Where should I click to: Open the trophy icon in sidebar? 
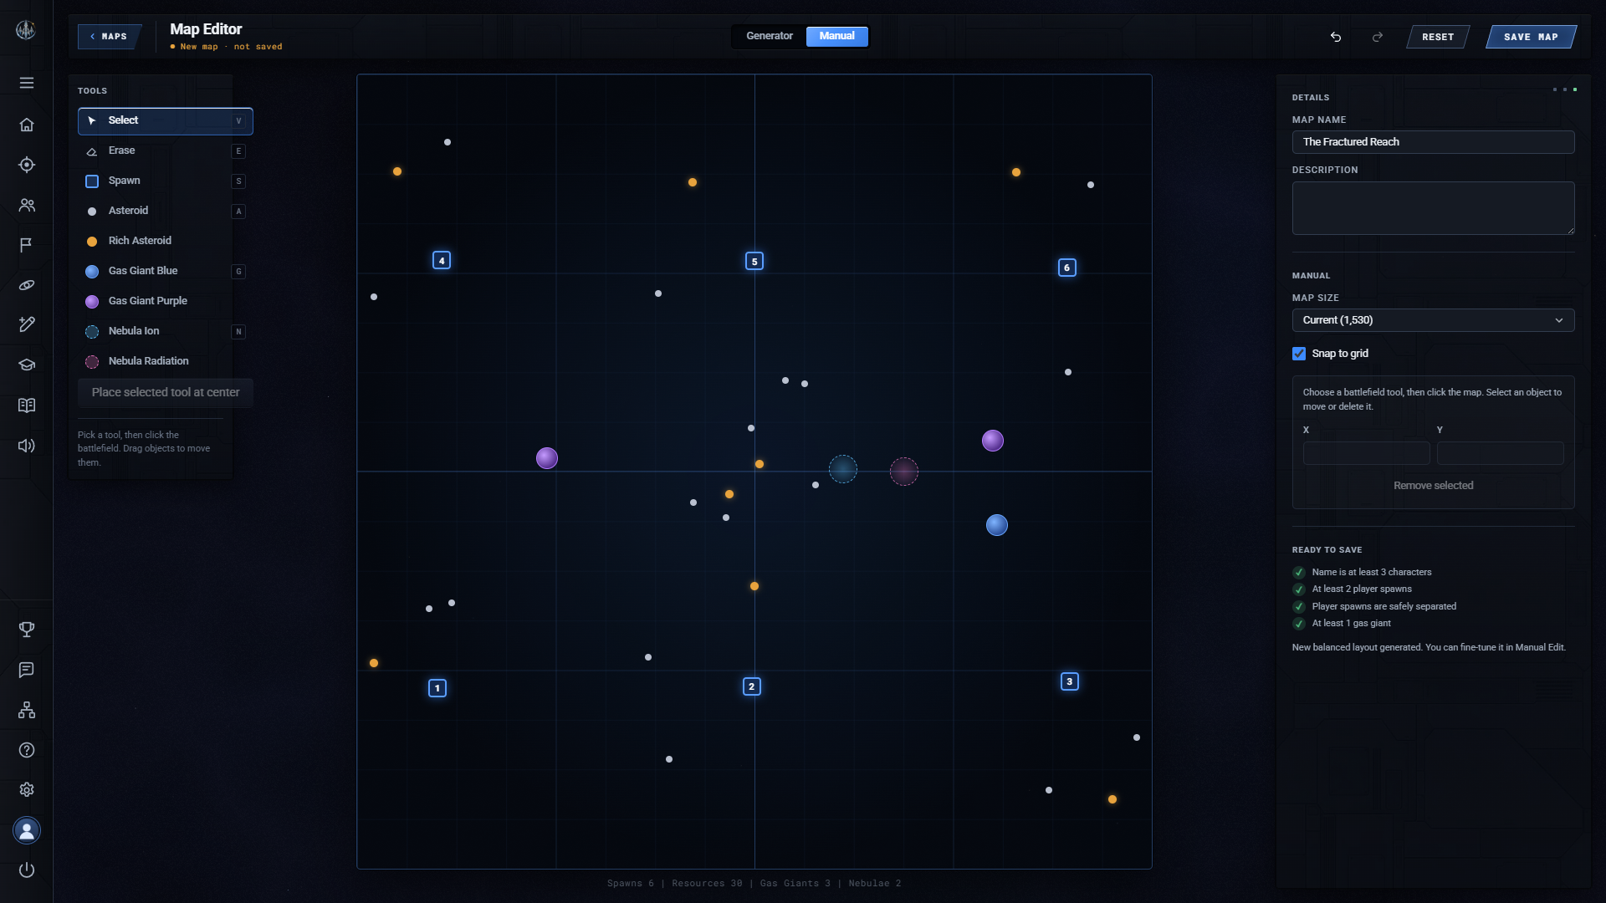click(x=27, y=630)
